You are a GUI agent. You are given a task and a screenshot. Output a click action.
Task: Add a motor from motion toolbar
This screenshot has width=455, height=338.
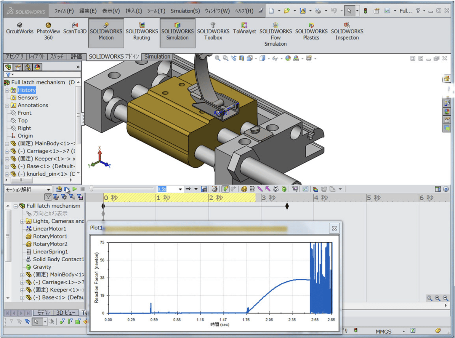click(244, 189)
